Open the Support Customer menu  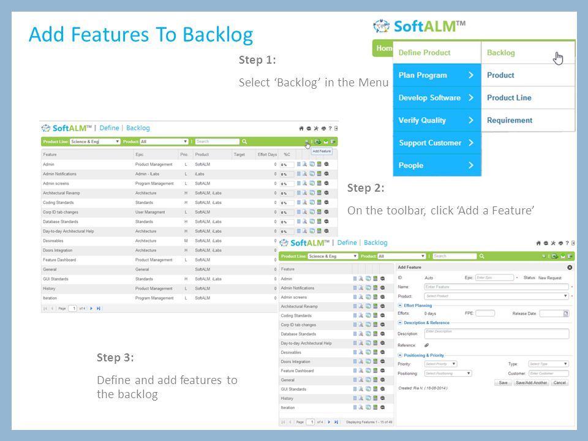tap(437, 143)
